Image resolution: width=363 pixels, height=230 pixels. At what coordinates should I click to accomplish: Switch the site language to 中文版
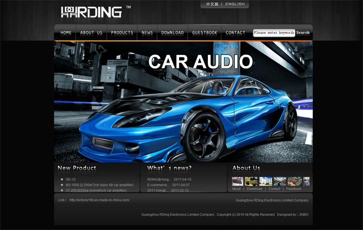[x=213, y=4]
